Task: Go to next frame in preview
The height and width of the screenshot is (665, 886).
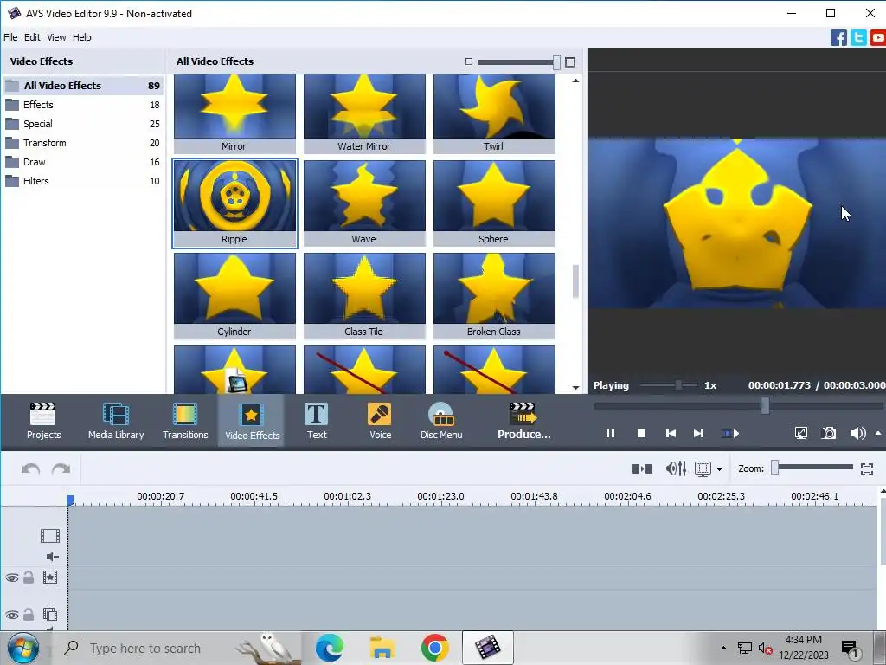Action: pos(699,433)
